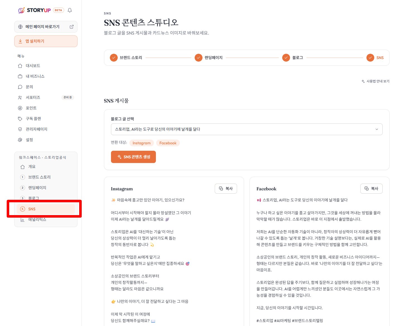Screen dimensions: 408x326
Task: Toggle the Facebook conversion target chip
Action: click(168, 143)
